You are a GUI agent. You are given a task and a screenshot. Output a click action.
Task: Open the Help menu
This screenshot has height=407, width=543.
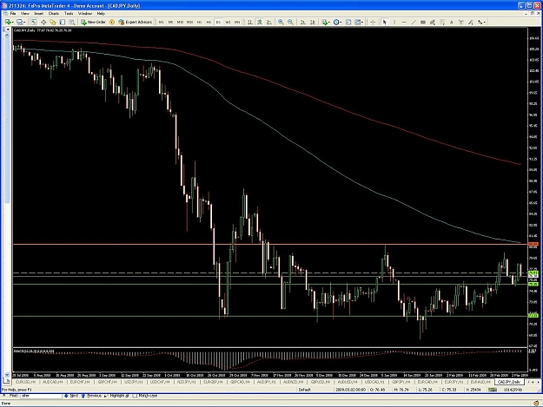click(101, 14)
